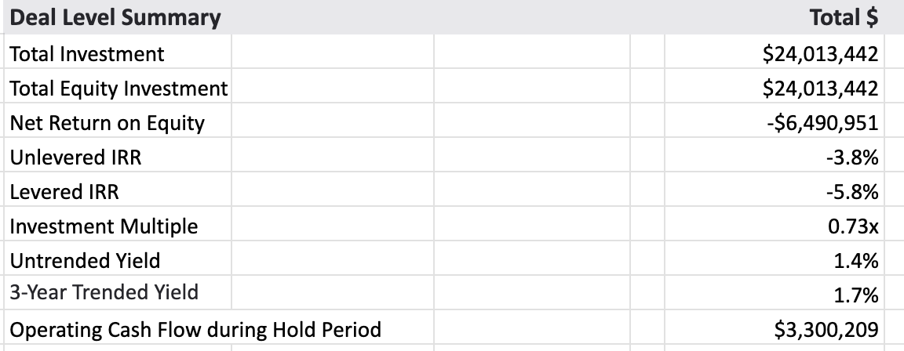The image size is (904, 351).
Task: Select the Deal Level Summary header cell
Action: 116,17
